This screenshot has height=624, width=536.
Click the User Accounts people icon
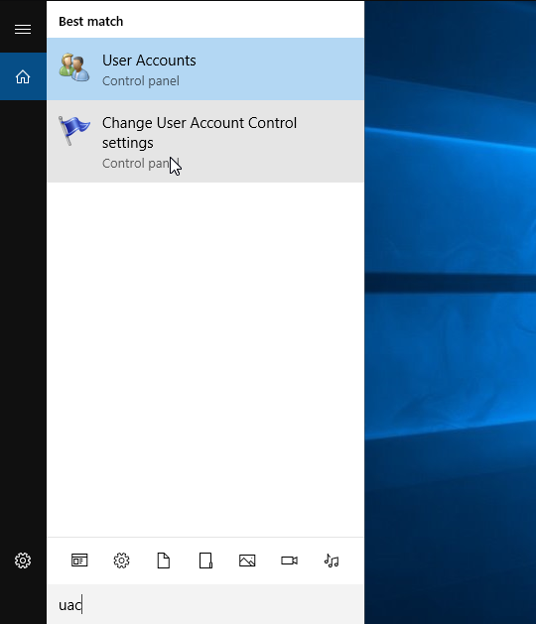74,67
